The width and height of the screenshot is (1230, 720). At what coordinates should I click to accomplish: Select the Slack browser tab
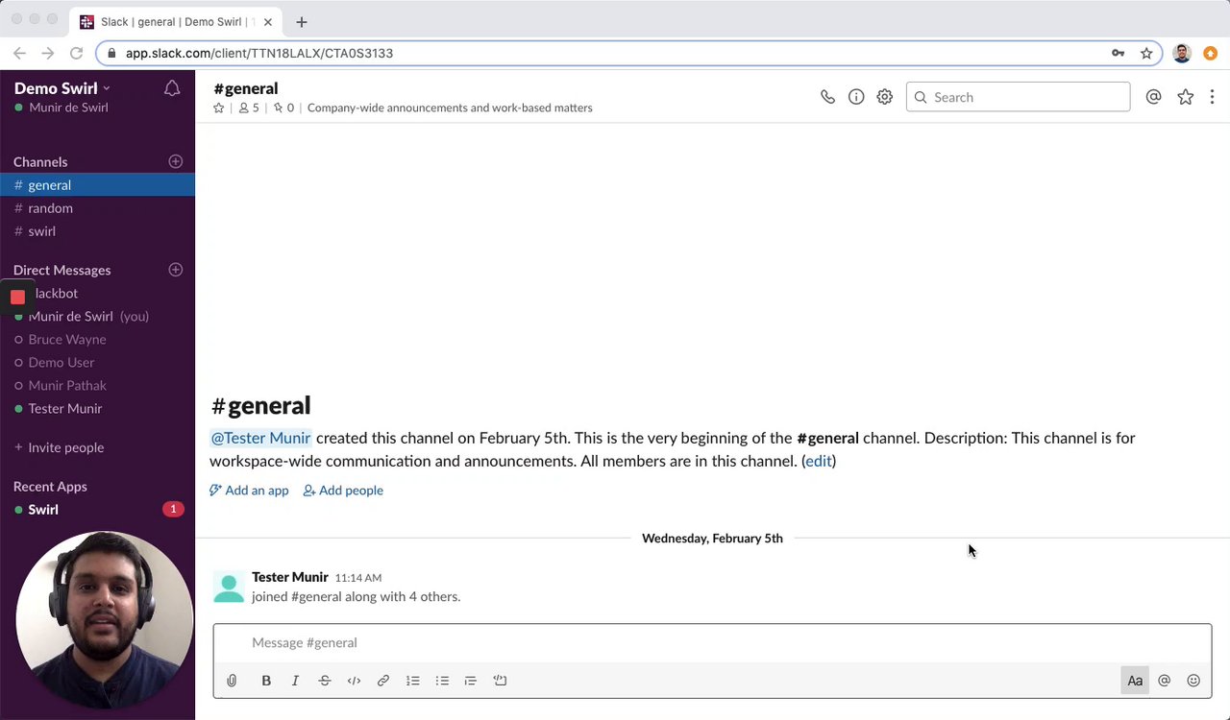click(177, 22)
